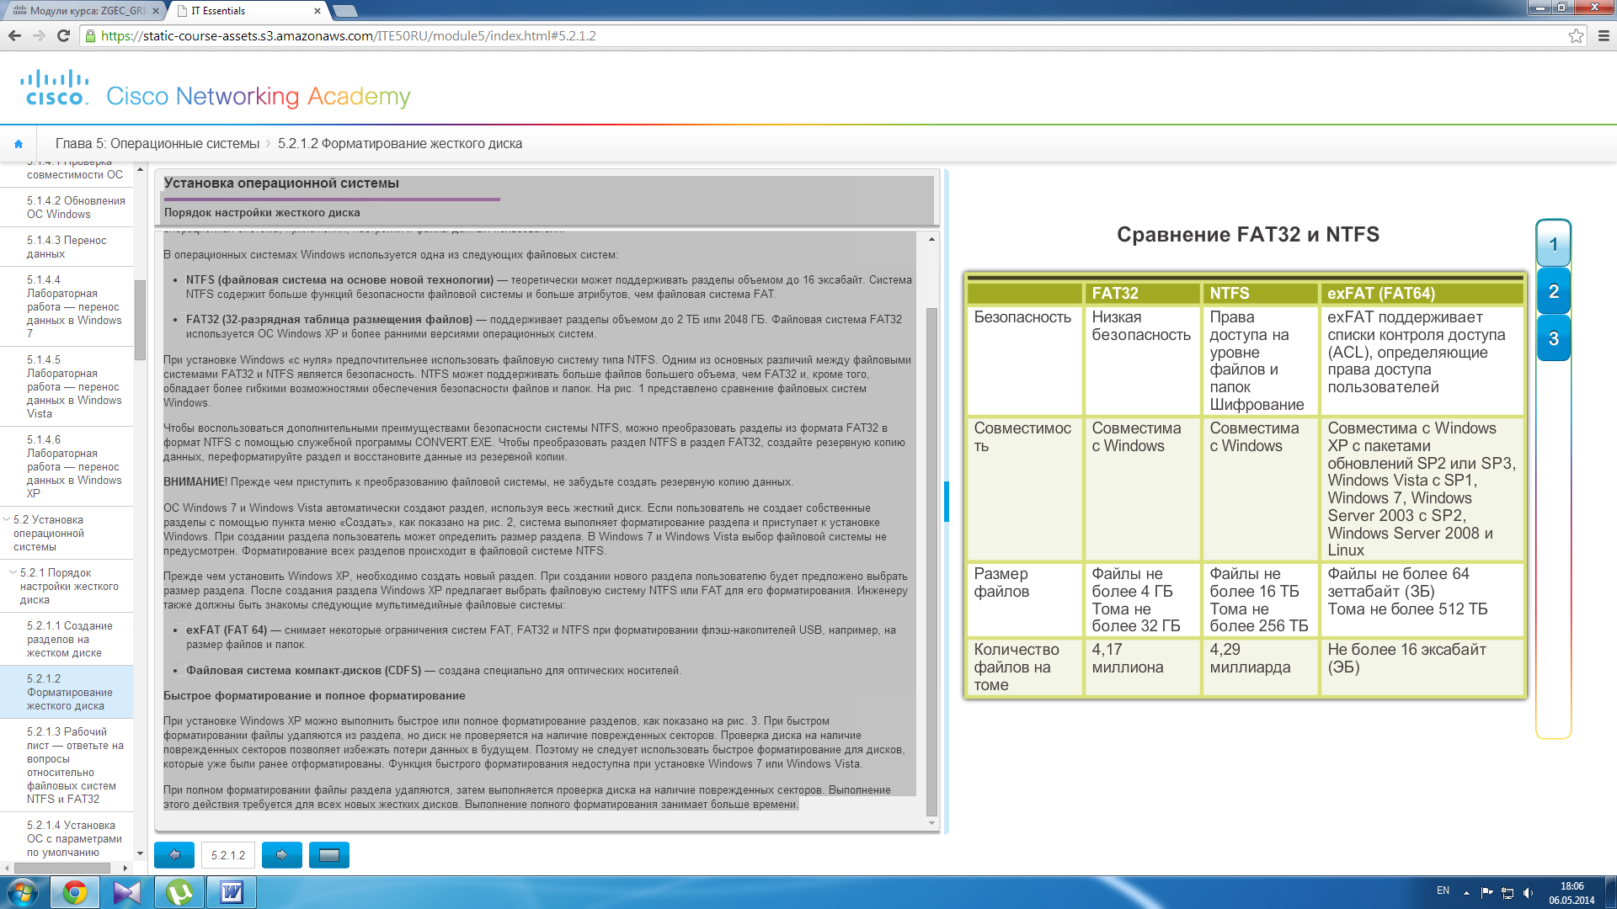Screen dimensions: 1617x909
Task: Open Chrome from the taskbar
Action: pyautogui.click(x=75, y=892)
